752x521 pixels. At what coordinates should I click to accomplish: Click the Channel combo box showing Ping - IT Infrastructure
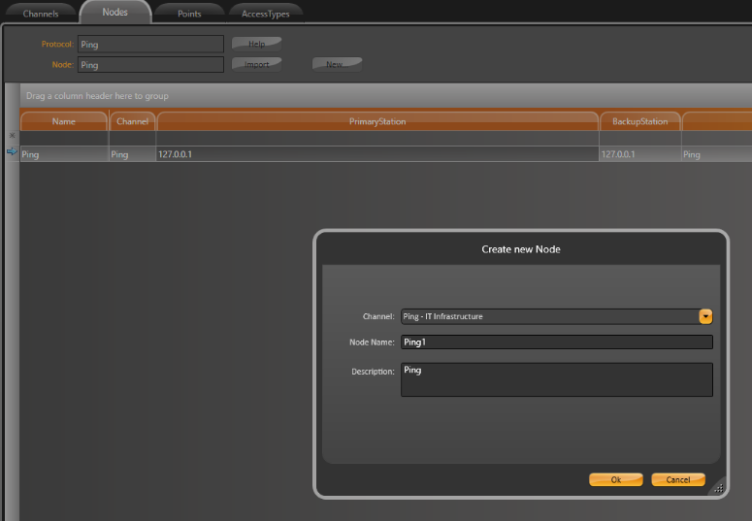point(548,316)
